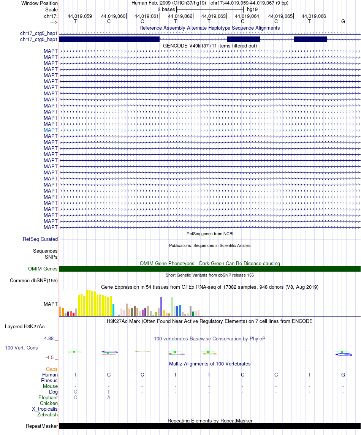Select the Chicken species label
This screenshot has width=361, height=435.
coord(49,403)
